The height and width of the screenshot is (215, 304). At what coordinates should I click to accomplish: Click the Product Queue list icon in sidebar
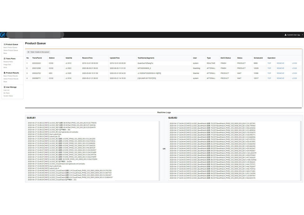[x=4, y=45]
